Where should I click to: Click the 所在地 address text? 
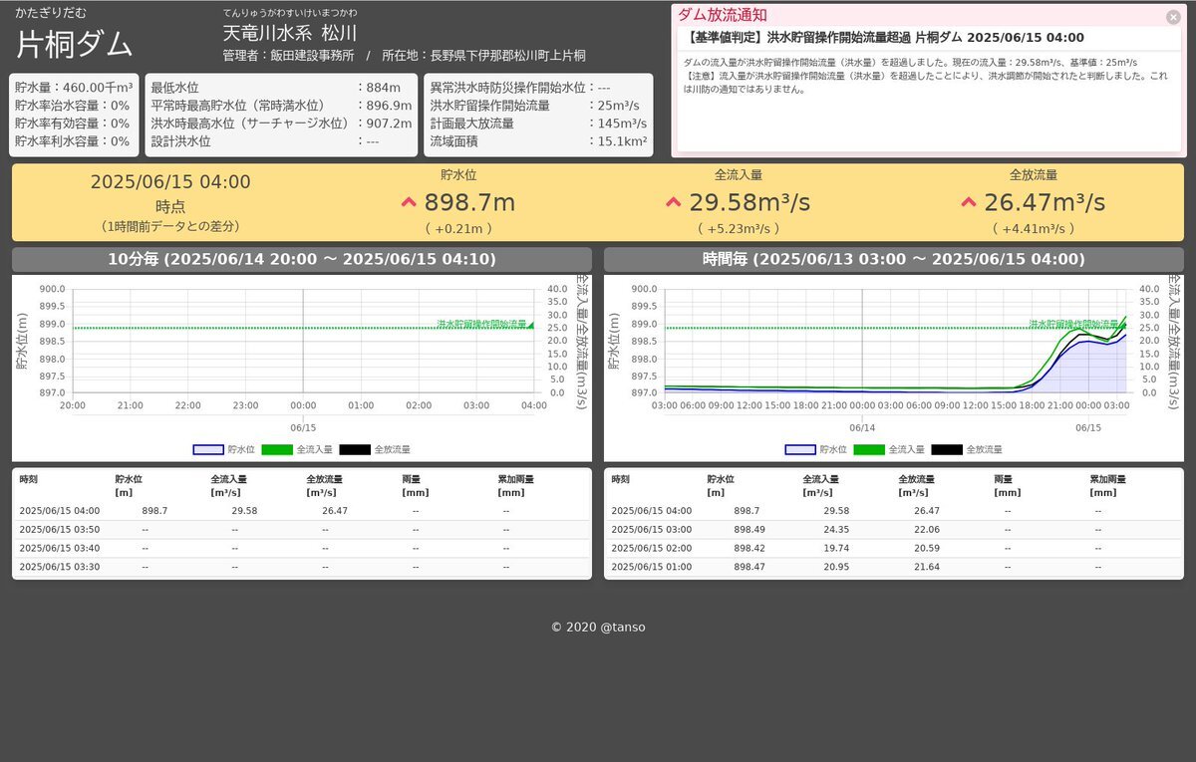click(483, 56)
